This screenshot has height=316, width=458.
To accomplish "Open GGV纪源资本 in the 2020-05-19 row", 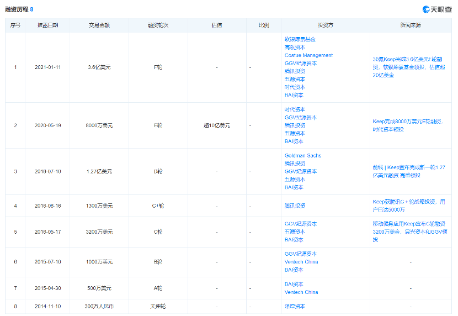I will coord(301,118).
